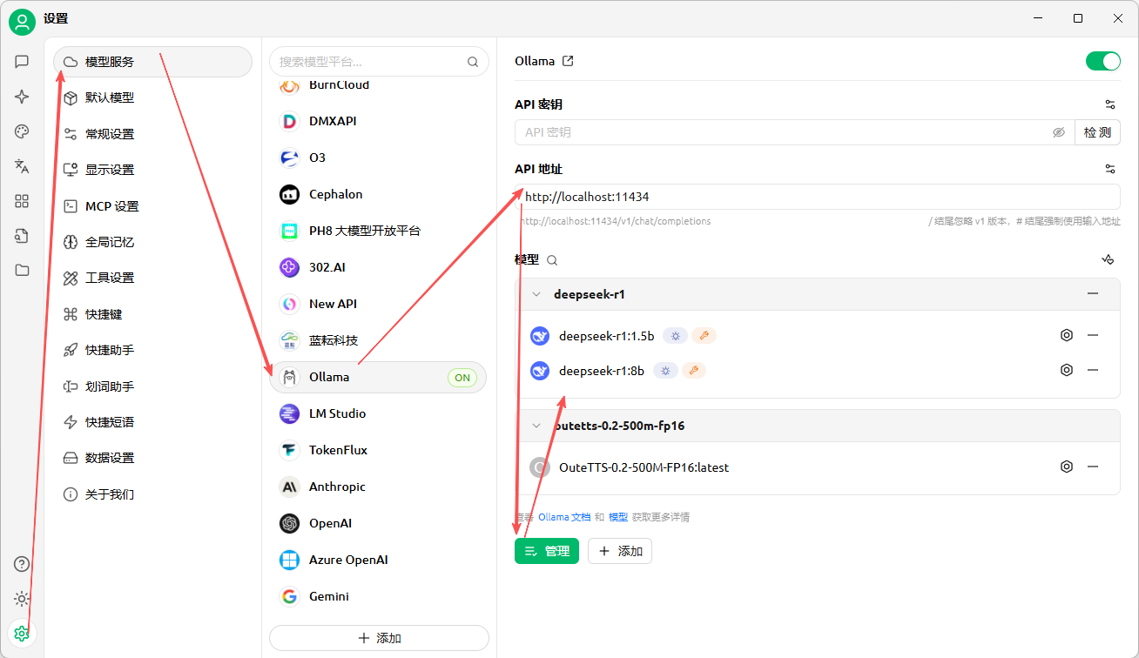The width and height of the screenshot is (1139, 658).
Task: Select the New API provider
Action: click(x=379, y=304)
